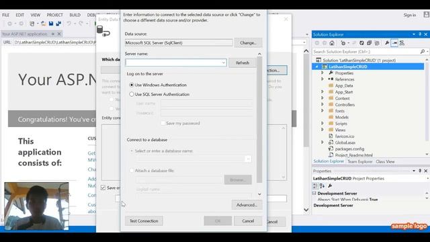This screenshot has width=430, height=242.
Task: Select packages.config in Solution Explorer
Action: [x=349, y=149]
